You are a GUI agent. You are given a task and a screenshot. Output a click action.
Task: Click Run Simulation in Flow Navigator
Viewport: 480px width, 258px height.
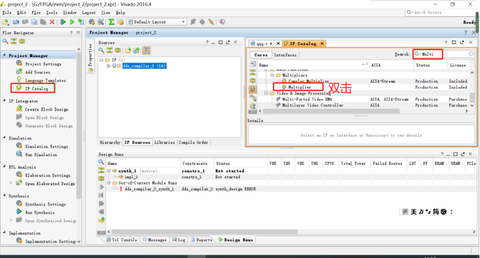[x=41, y=155]
